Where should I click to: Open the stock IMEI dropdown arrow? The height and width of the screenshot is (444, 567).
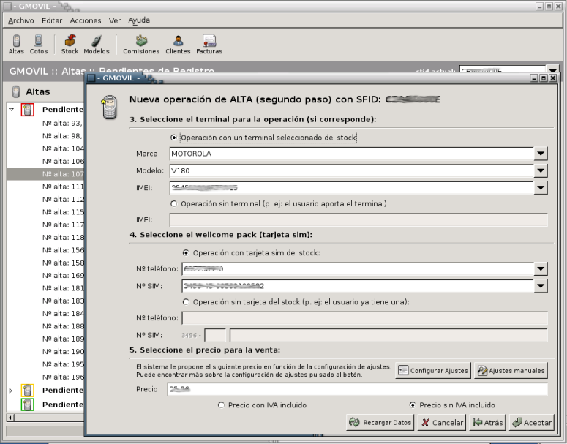(x=541, y=188)
